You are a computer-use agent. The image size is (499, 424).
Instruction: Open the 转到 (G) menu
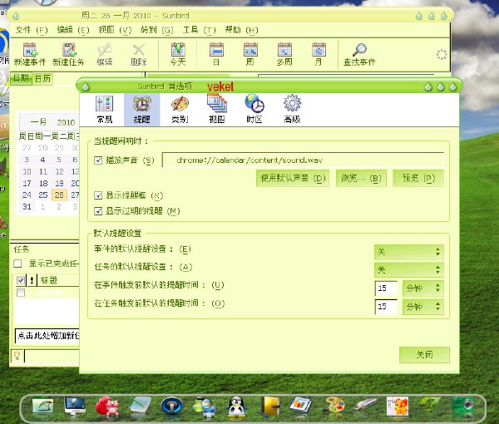tap(156, 30)
